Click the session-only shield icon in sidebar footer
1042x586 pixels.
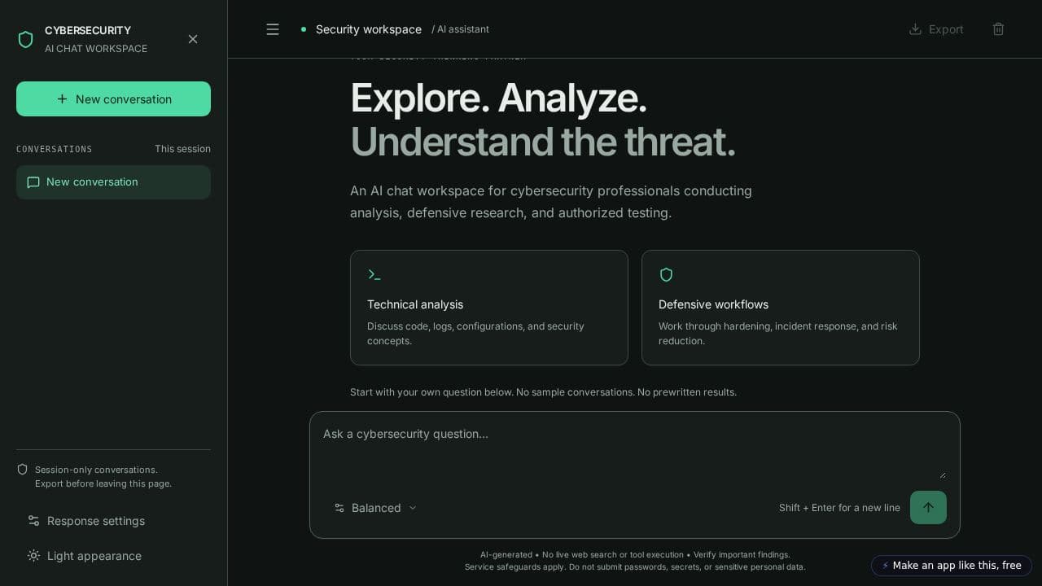point(23,470)
